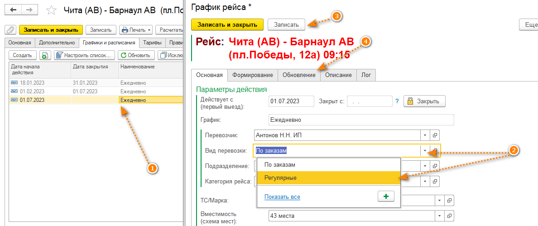The height and width of the screenshot is (226, 538).
Task: Expand the Перевозчик dropdown arrow
Action: 425,135
